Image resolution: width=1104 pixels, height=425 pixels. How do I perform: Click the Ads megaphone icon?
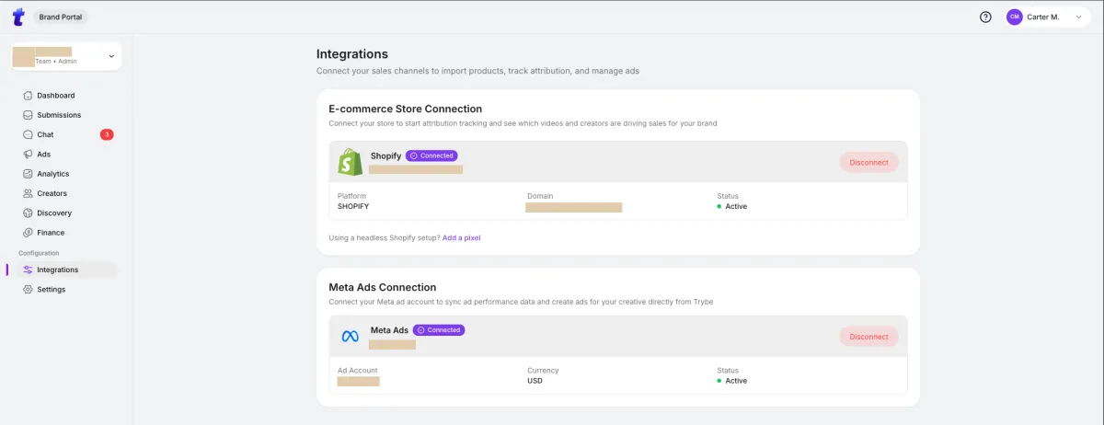(29, 155)
